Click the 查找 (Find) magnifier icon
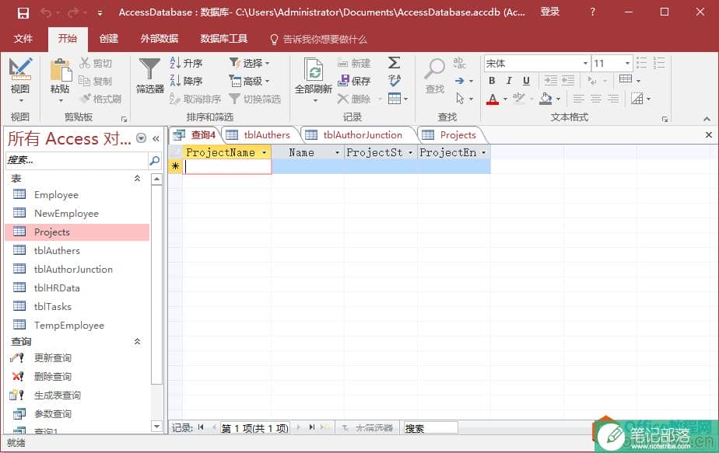Image resolution: width=719 pixels, height=453 pixels. click(434, 69)
